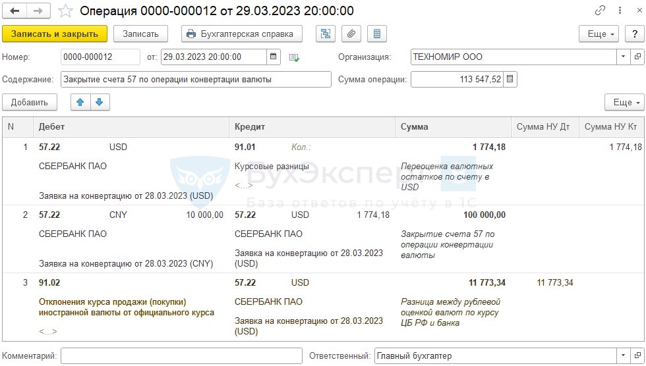Viewport: 646px width, 366px height.
Task: Open the calendar date picker
Action: point(273,57)
